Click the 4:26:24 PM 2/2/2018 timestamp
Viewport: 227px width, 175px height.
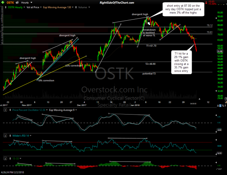tap(12, 173)
